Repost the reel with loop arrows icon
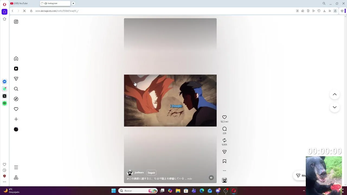The width and height of the screenshot is (347, 195). (x=224, y=140)
